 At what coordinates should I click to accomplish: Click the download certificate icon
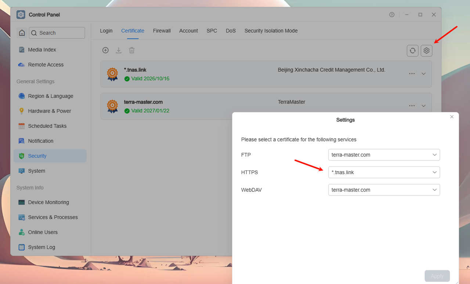(119, 50)
